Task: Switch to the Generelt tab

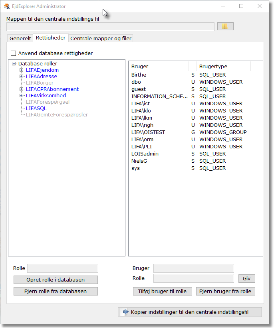Action: (20, 38)
